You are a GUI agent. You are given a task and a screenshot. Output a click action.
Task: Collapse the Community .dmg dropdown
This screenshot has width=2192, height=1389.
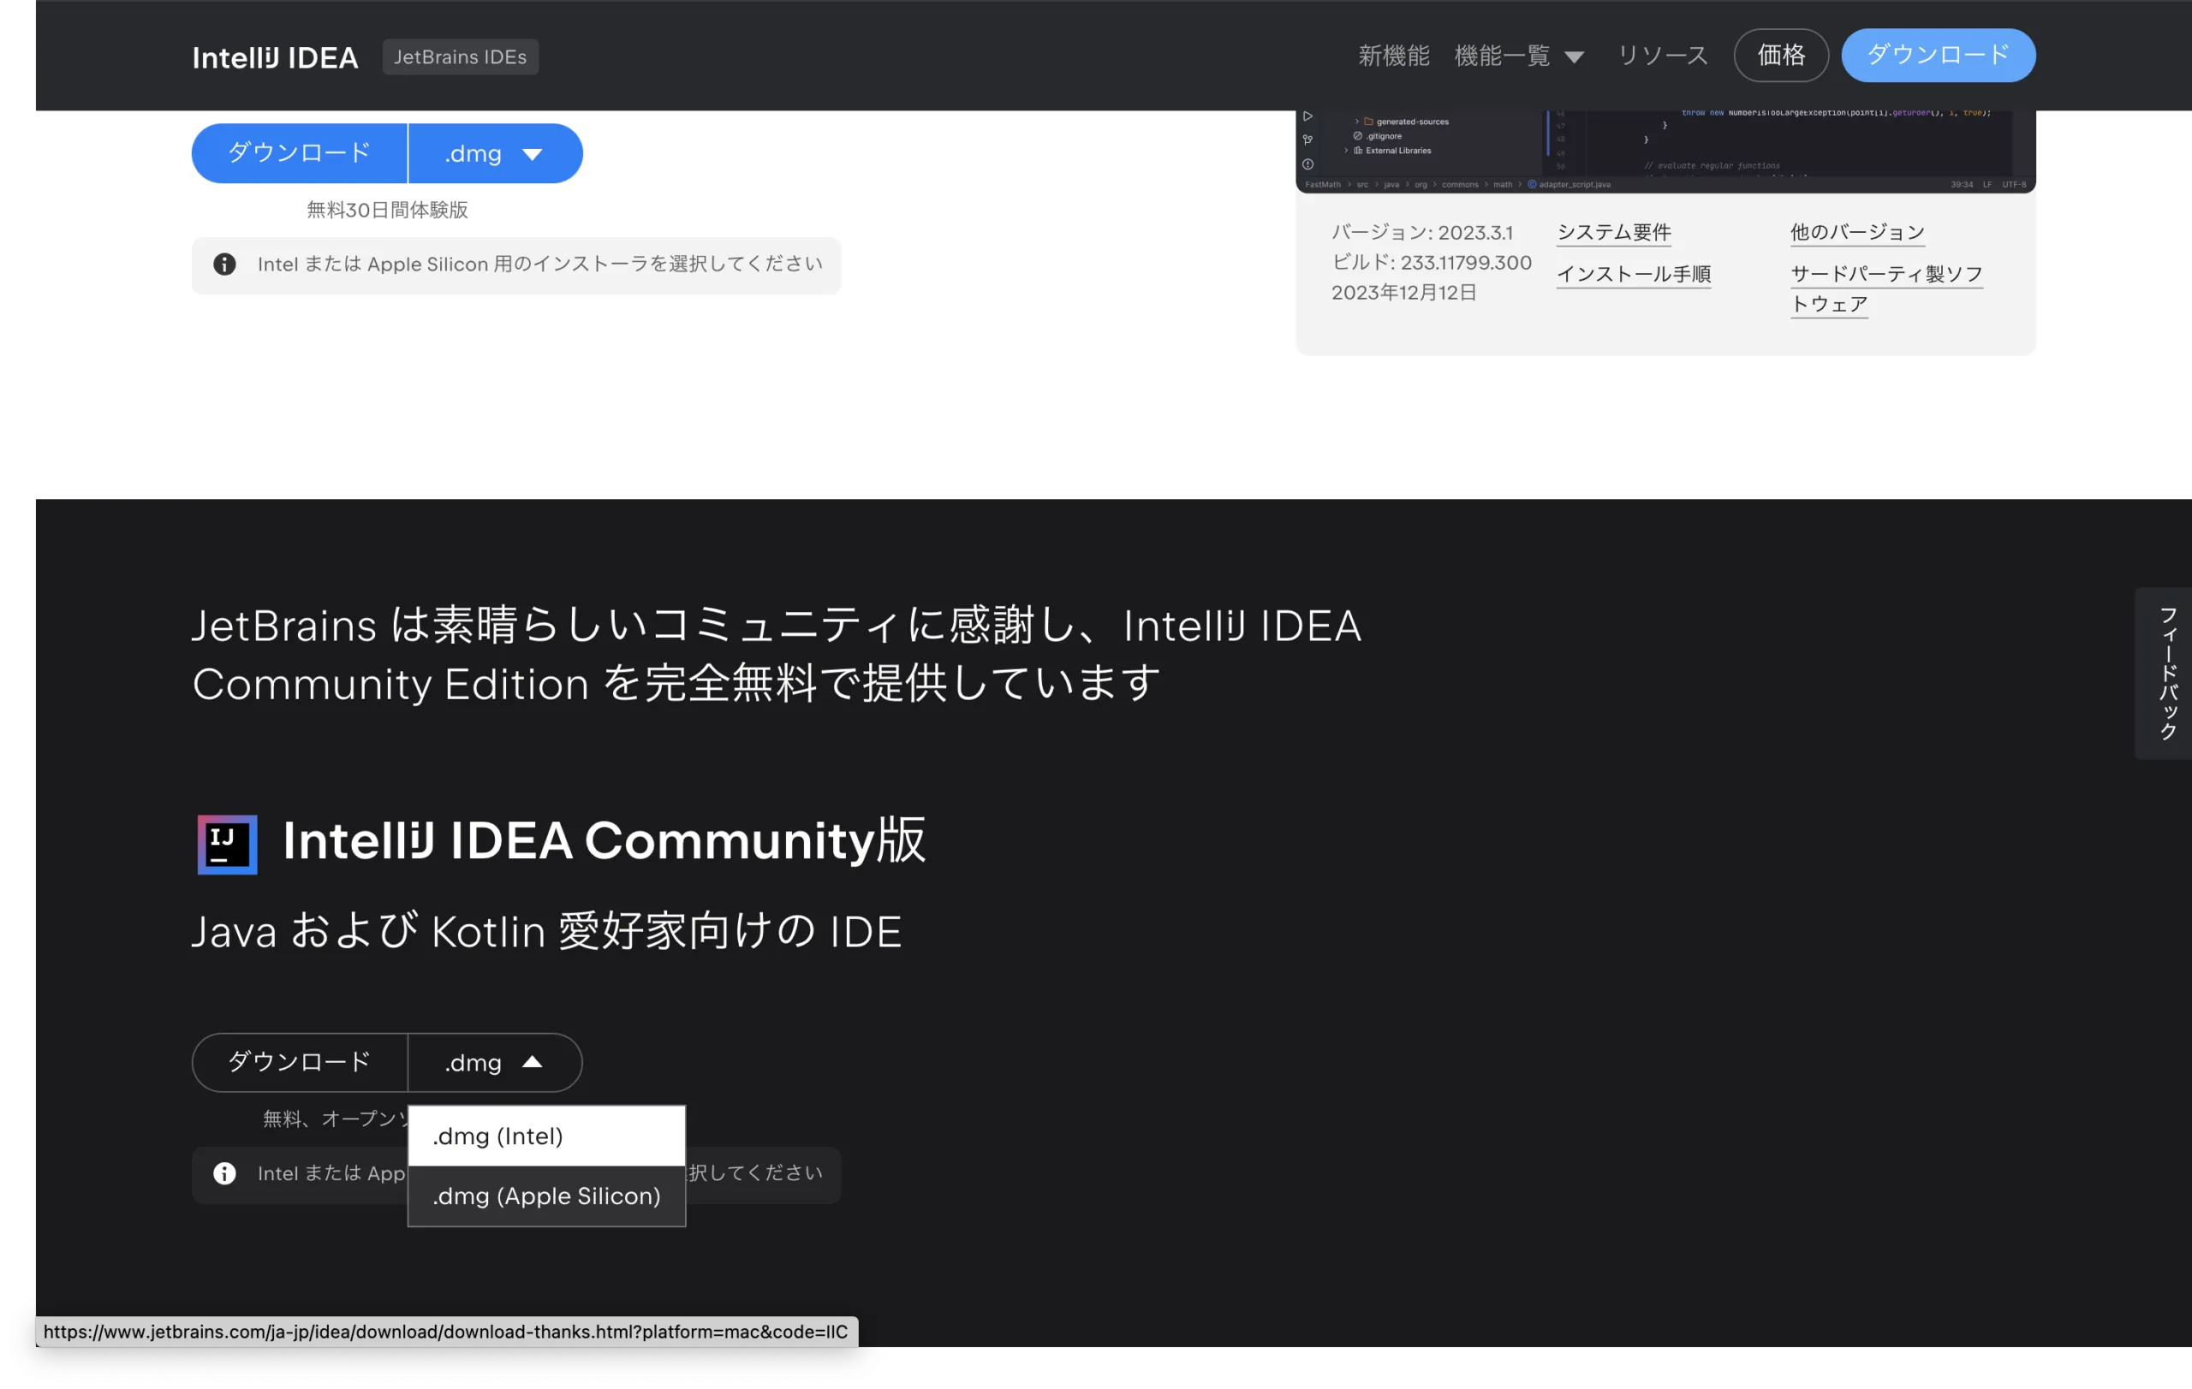495,1062
